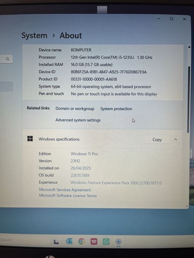Collapse the Windows specifications section

pos(176,140)
